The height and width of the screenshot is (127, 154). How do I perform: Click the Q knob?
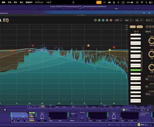pyautogui.click(x=151, y=68)
